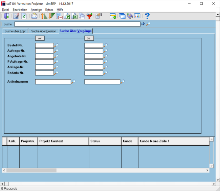Open the Extras menu
The height and width of the screenshot is (191, 220).
(x=49, y=10)
